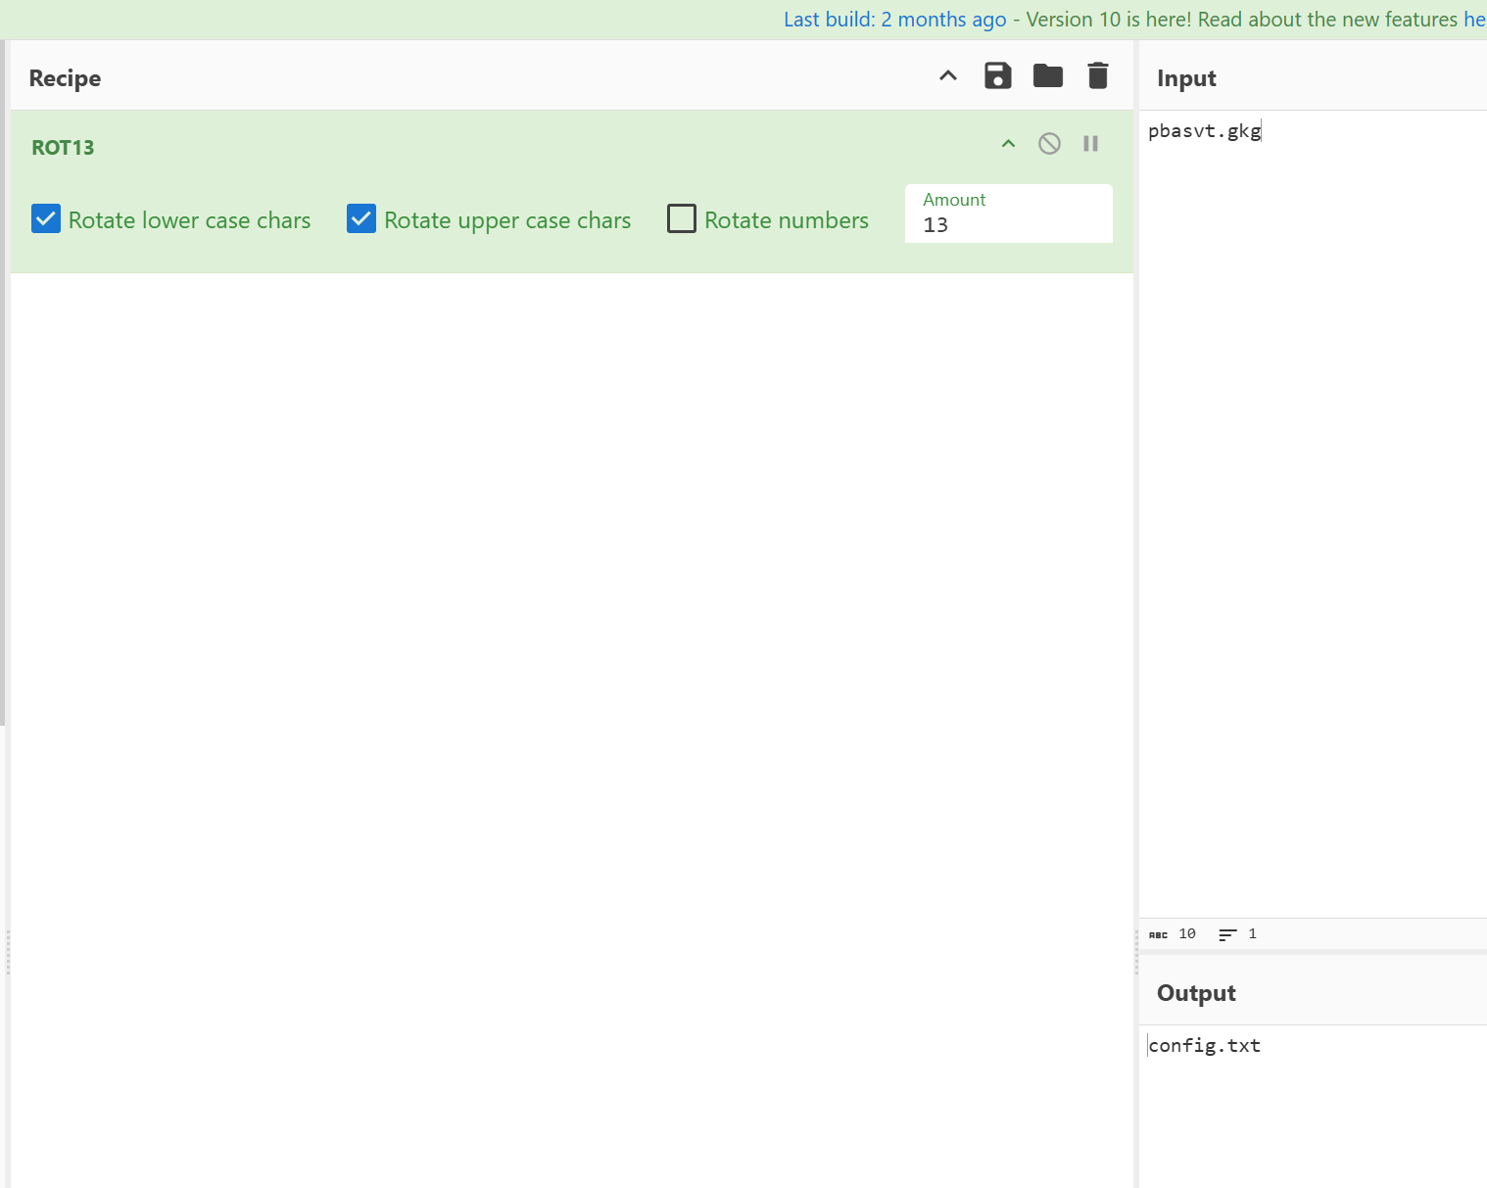
Task: Click the Amount field showing 13
Action: [1008, 214]
